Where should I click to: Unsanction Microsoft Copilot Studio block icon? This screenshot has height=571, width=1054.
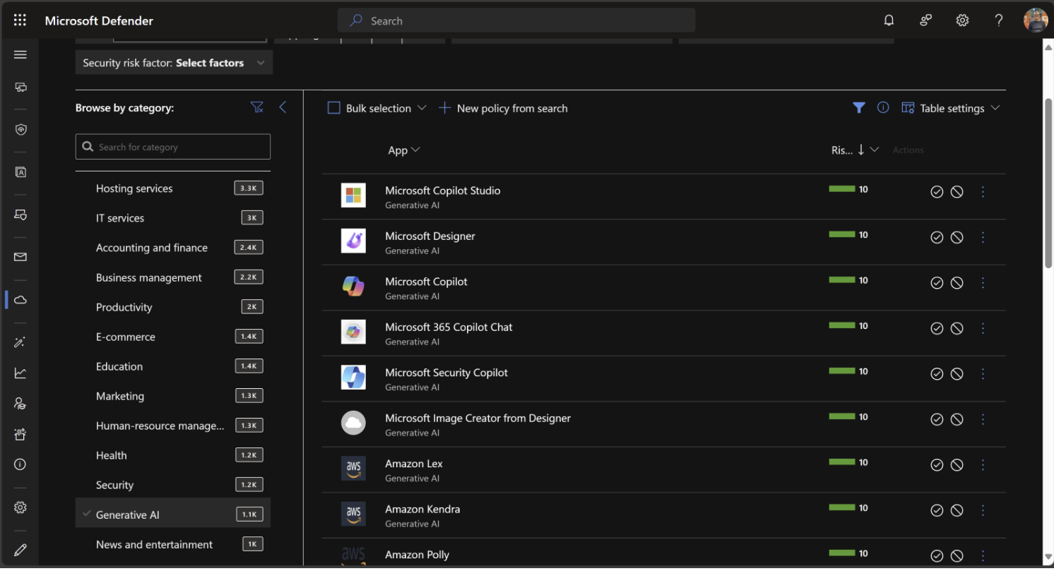(957, 192)
